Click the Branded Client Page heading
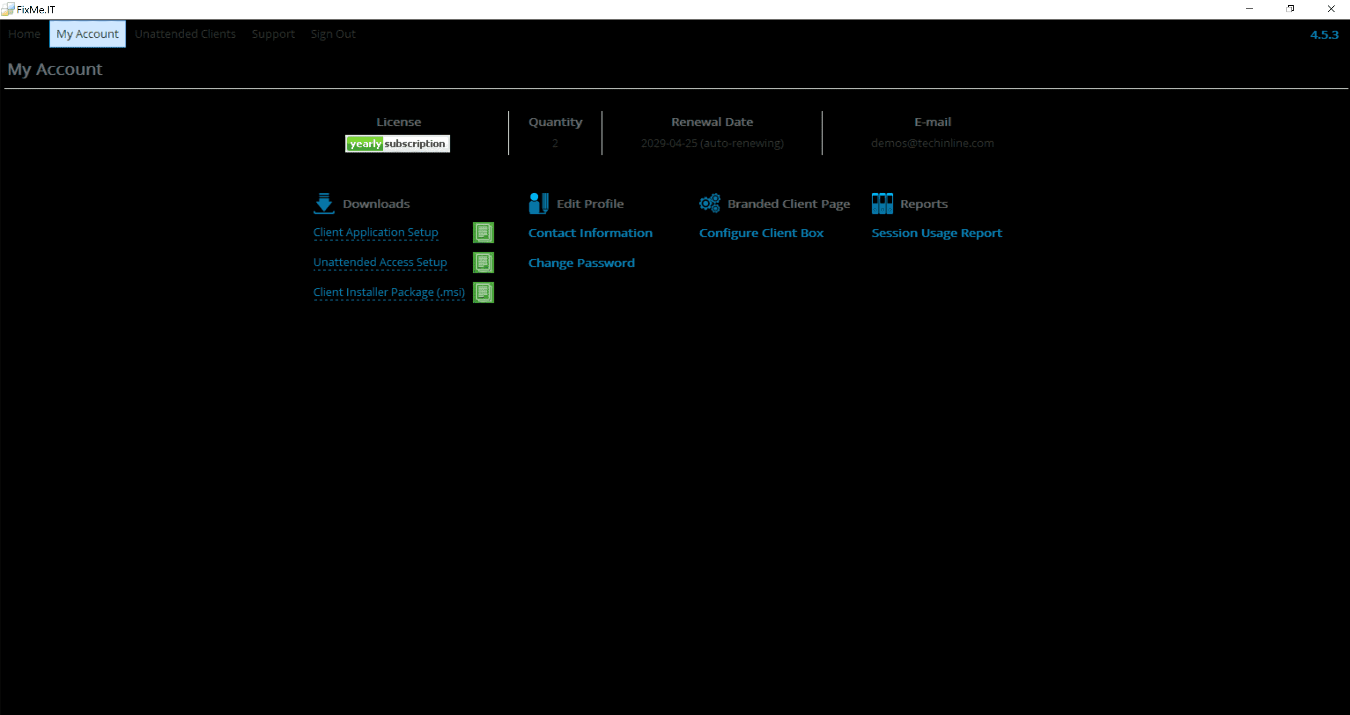Viewport: 1350px width, 715px height. [x=788, y=204]
